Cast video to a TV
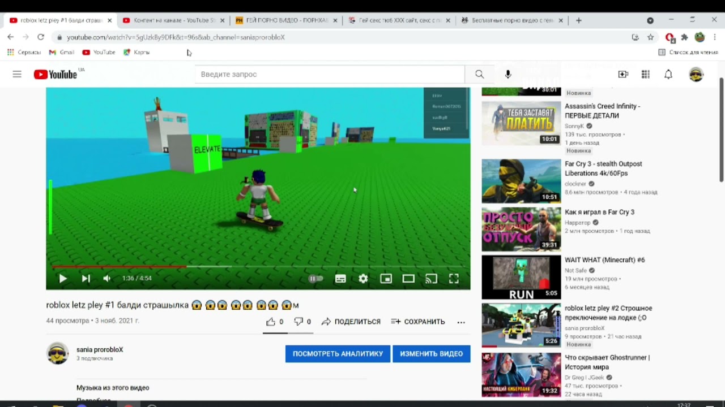Screen dimensions: 725x407 pyautogui.click(x=431, y=278)
